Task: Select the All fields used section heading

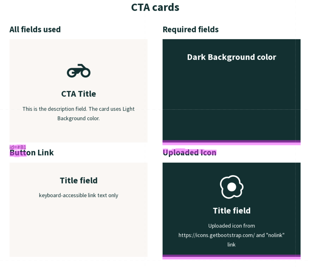Action: (x=35, y=30)
